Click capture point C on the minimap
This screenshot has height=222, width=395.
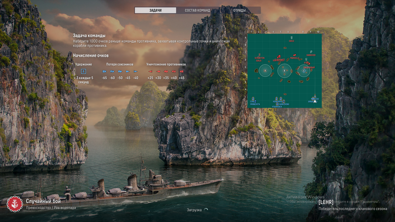coord(304,71)
